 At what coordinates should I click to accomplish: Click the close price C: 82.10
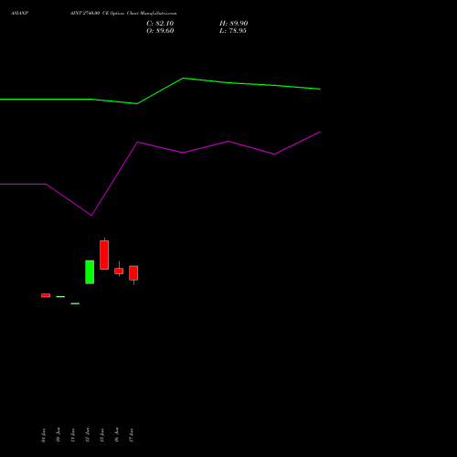pos(160,24)
